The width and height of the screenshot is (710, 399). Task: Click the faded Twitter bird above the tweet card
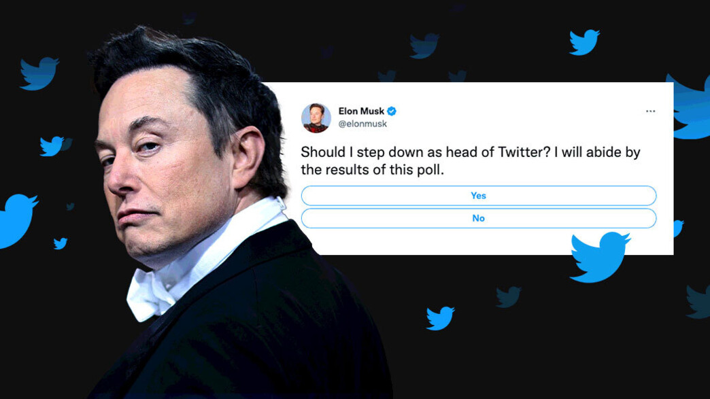[424, 46]
